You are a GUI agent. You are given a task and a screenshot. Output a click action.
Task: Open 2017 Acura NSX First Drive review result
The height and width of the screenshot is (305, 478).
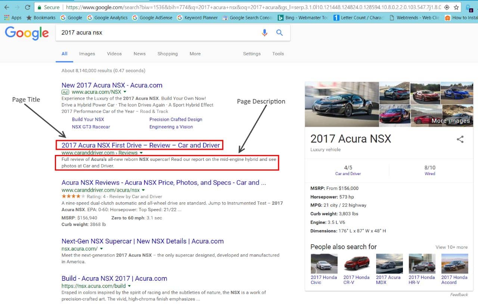pyautogui.click(x=141, y=145)
